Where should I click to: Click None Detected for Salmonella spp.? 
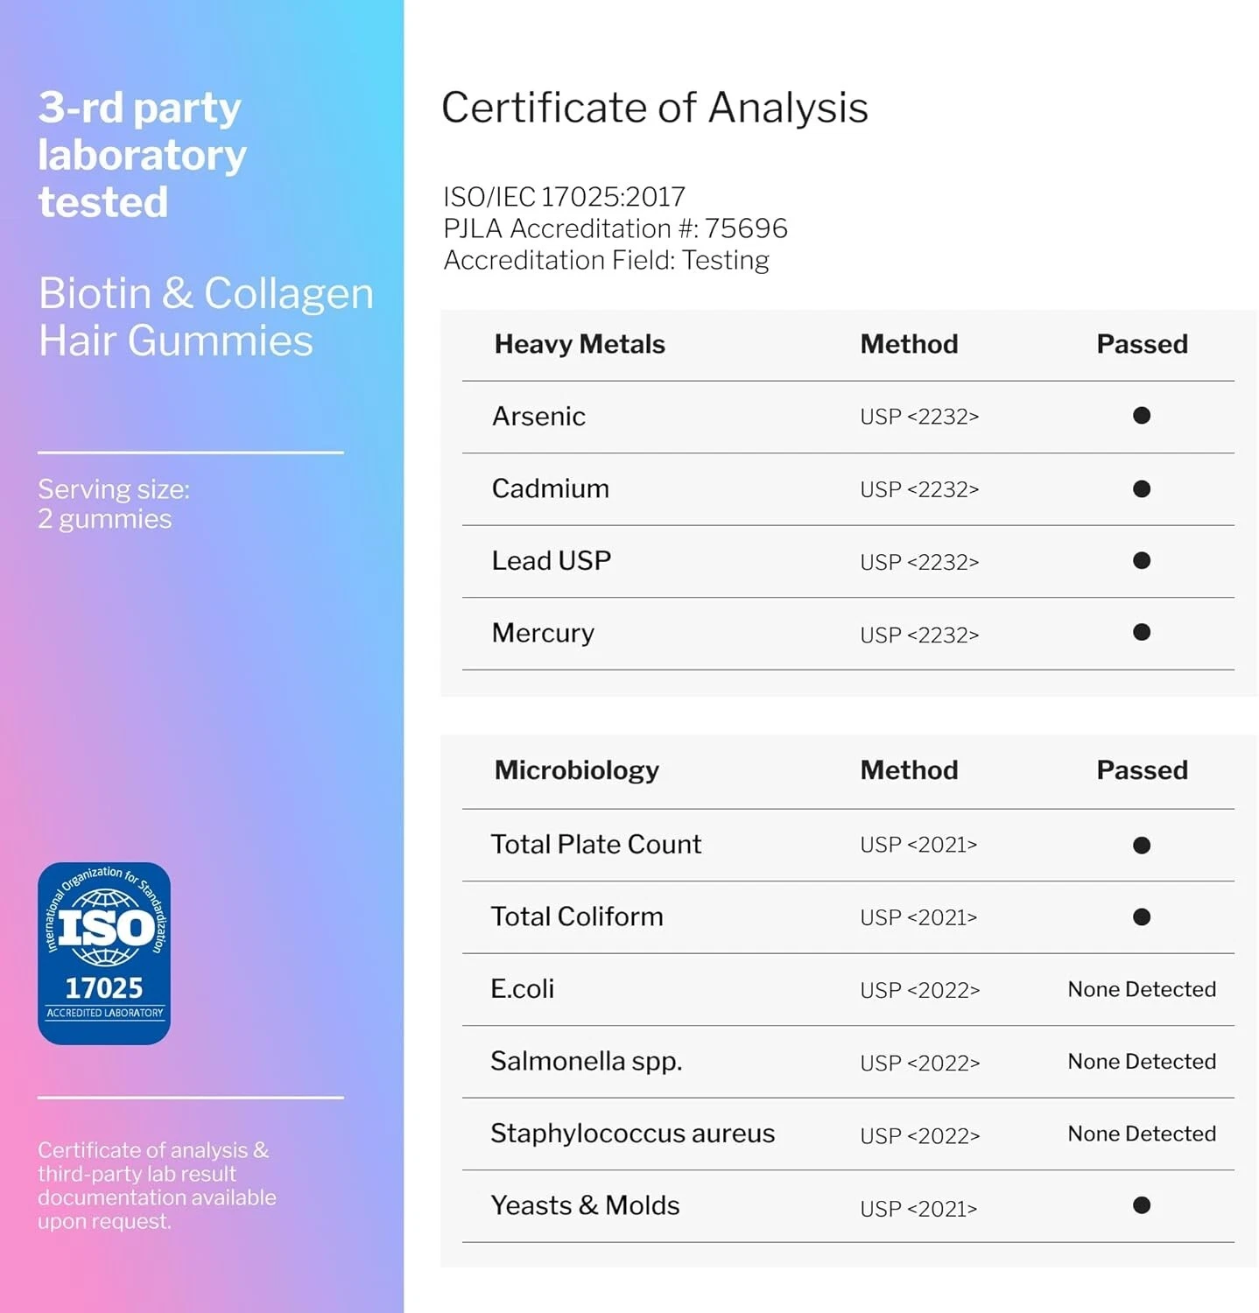pos(1142,1061)
